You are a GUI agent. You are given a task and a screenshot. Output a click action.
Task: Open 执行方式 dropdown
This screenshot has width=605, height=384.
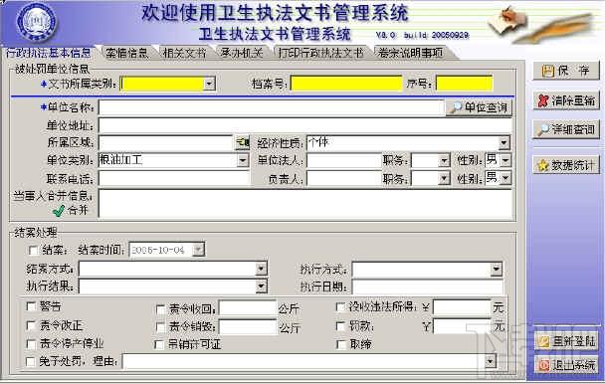(497, 270)
